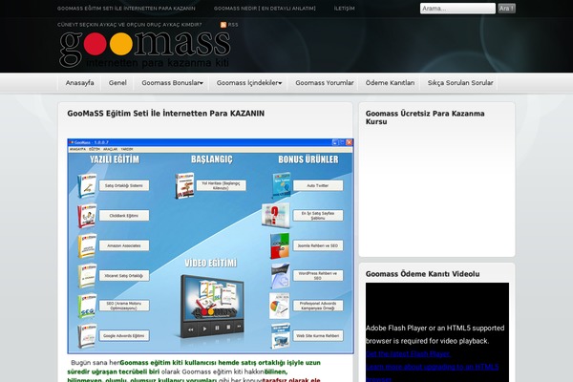
Task: Click the Goomass Ödeme Kanıtı Videolu heading
Action: coord(422,274)
